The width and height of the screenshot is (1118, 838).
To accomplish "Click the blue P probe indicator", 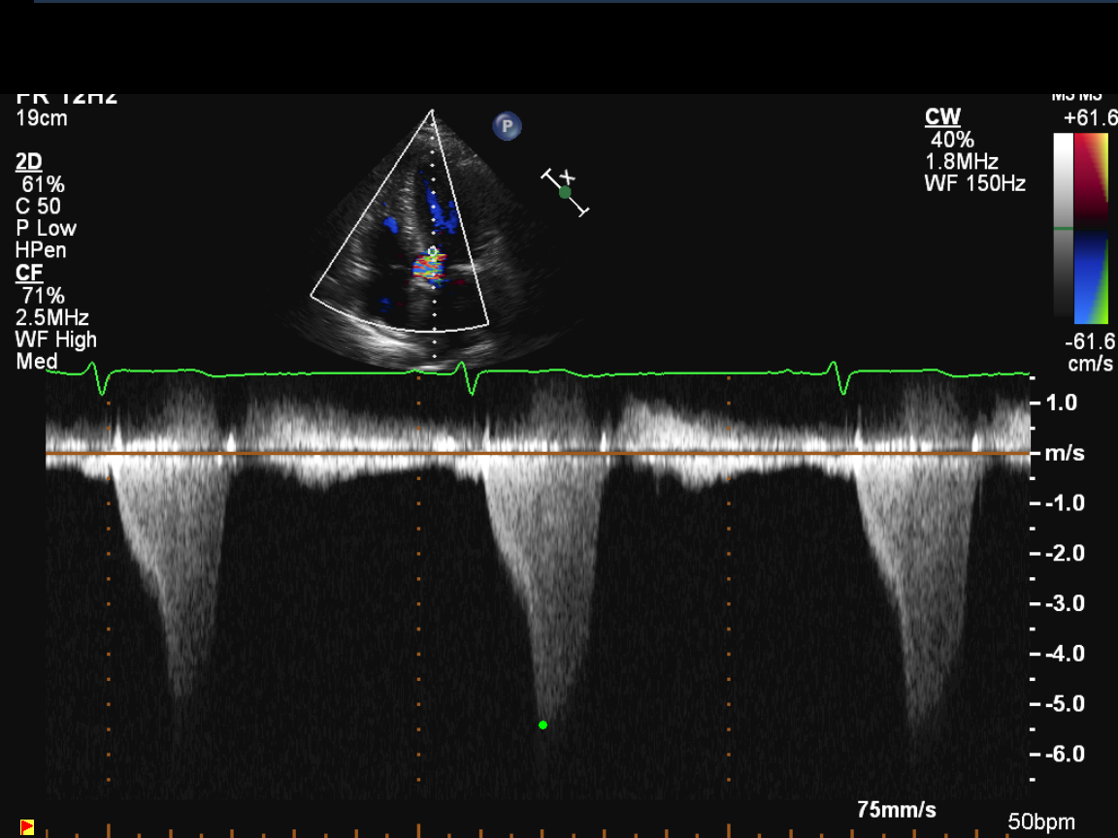I will [x=507, y=126].
